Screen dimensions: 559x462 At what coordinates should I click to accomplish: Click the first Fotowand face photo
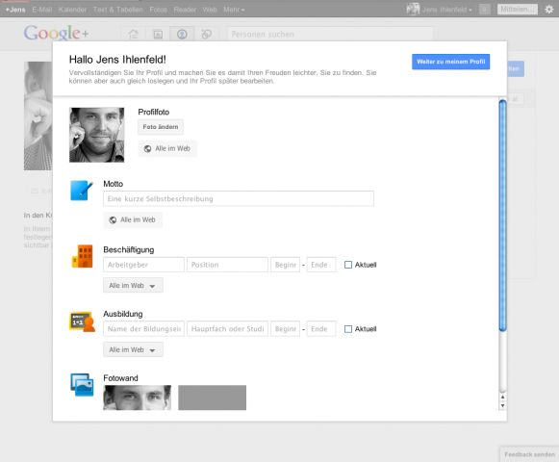tap(137, 398)
